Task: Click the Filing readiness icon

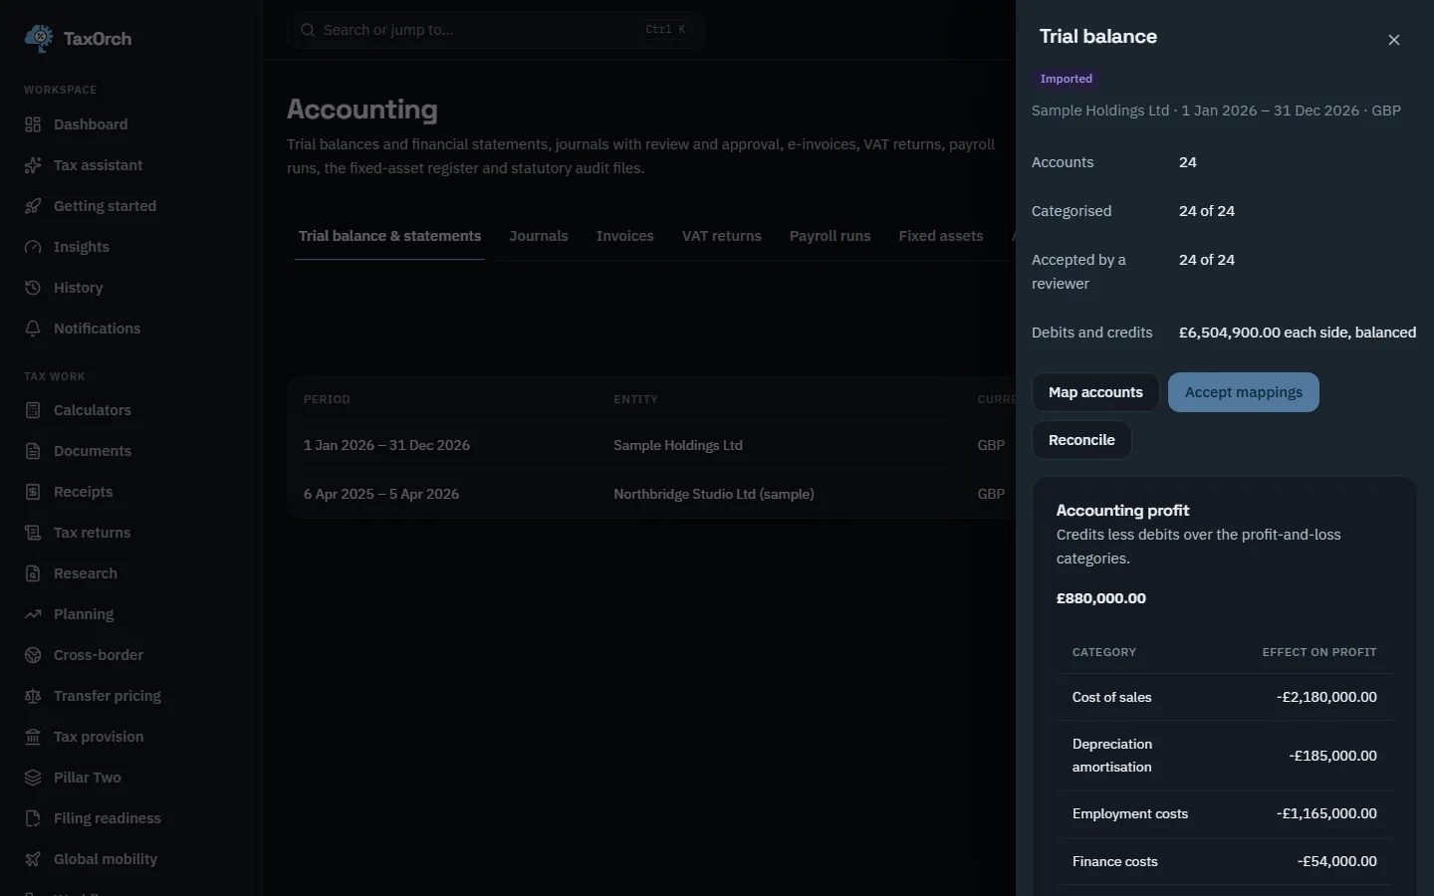Action: pyautogui.click(x=33, y=818)
